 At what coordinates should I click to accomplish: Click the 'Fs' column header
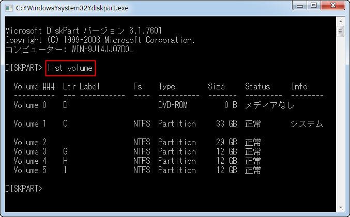[x=138, y=86]
